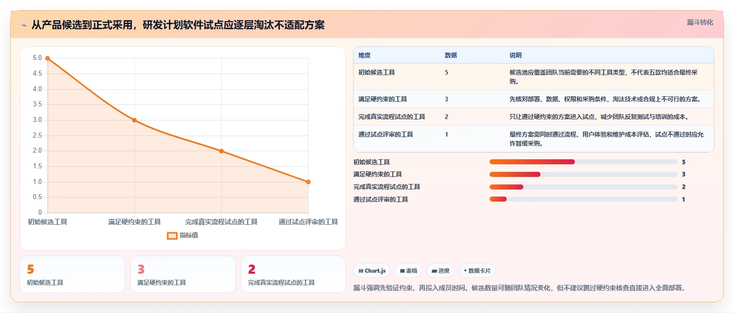Click the Chart.js tag chip
Image resolution: width=734 pixels, height=313 pixels.
click(x=372, y=271)
